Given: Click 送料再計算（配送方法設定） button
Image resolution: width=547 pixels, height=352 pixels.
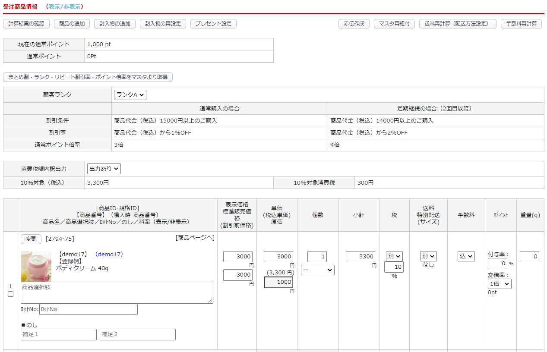Looking at the screenshot, I should coord(457,24).
